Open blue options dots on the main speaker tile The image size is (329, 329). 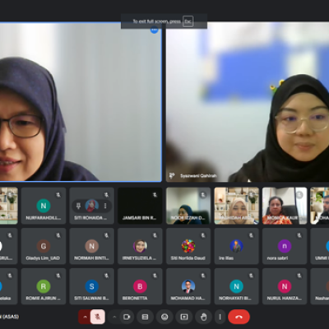(155, 30)
